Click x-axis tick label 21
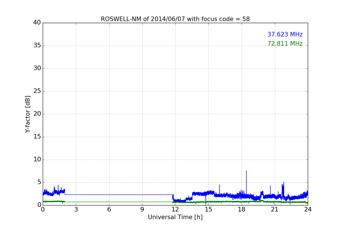Viewport: 342px width, 228px height. click(x=275, y=209)
